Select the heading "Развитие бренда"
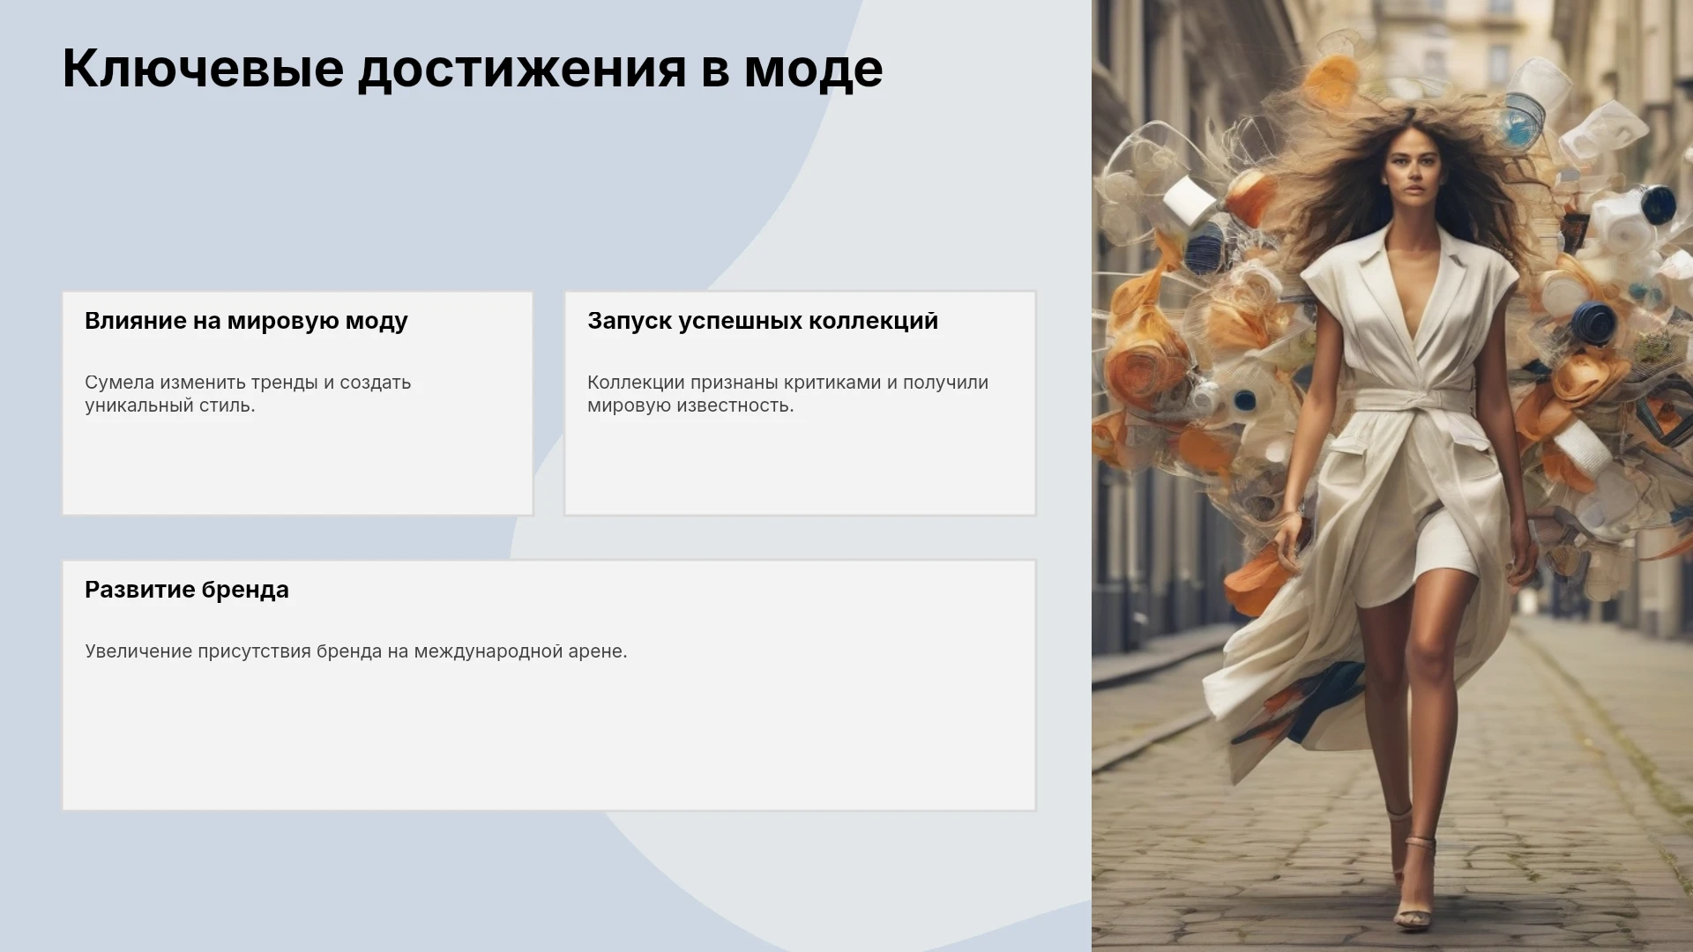 point(187,590)
